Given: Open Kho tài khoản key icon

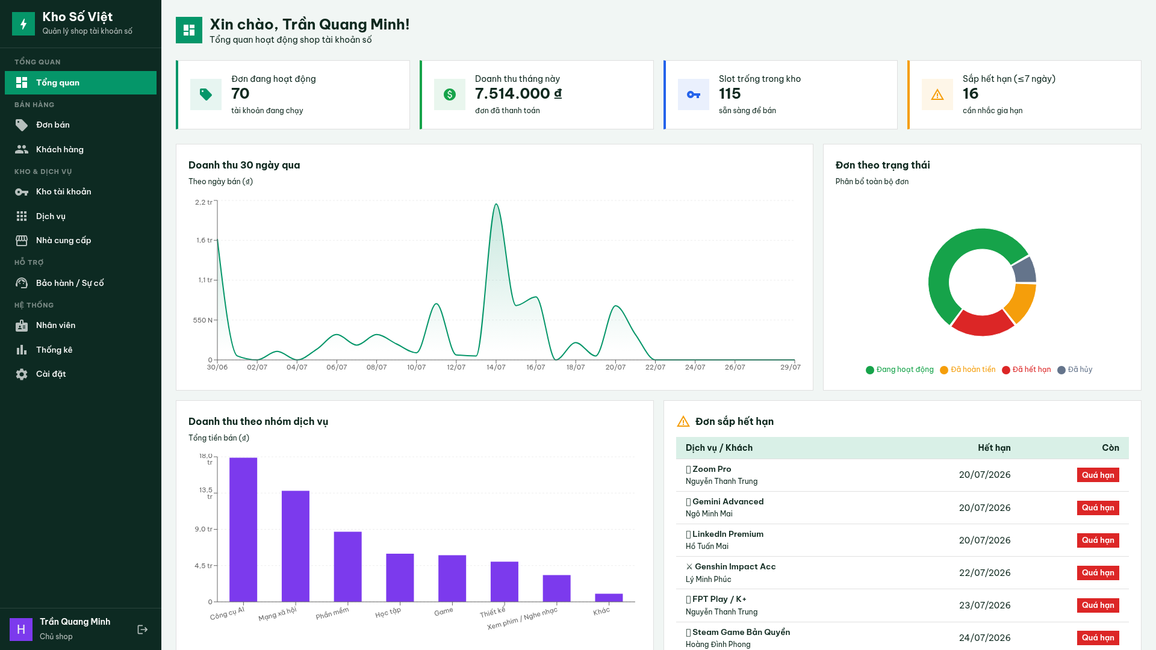Looking at the screenshot, I should coord(22,192).
